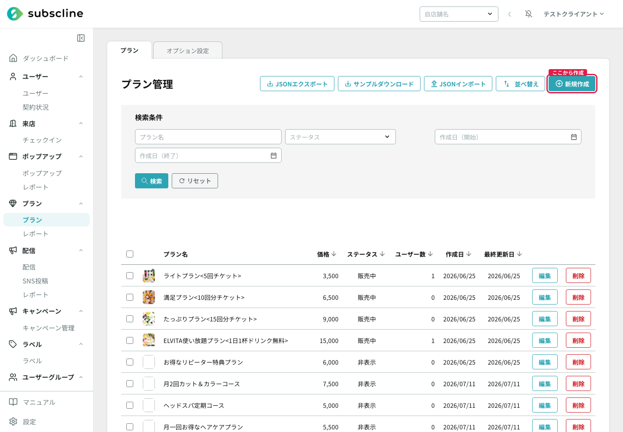Open calendar picker for 作成日（終了）
Viewport: 623px width, 432px height.
click(273, 156)
